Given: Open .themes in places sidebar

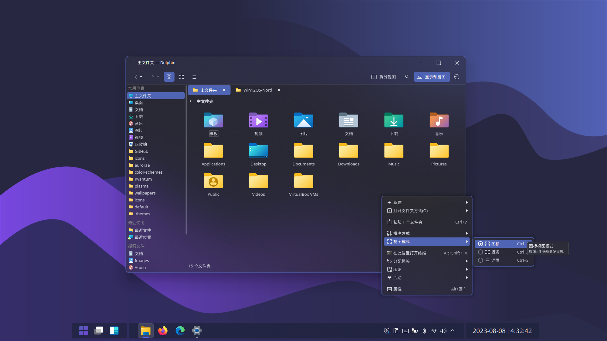Looking at the screenshot, I should (156, 214).
